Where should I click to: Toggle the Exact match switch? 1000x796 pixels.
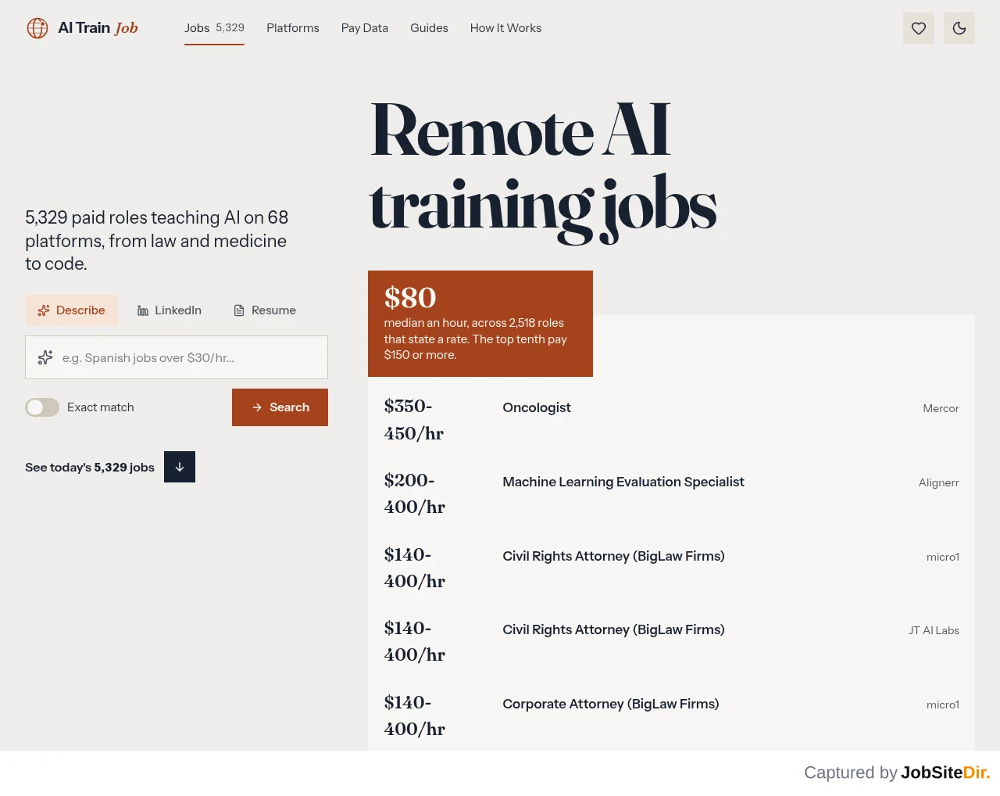pyautogui.click(x=42, y=407)
